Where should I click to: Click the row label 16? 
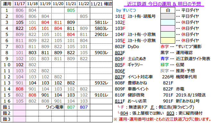7,101
